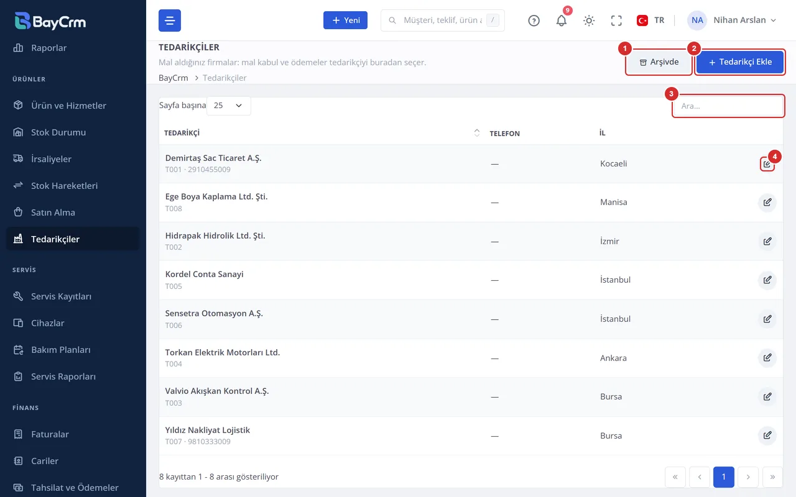The height and width of the screenshot is (497, 796).
Task: Open Ürün ve Hizmetler in the sidebar
Action: [73, 106]
